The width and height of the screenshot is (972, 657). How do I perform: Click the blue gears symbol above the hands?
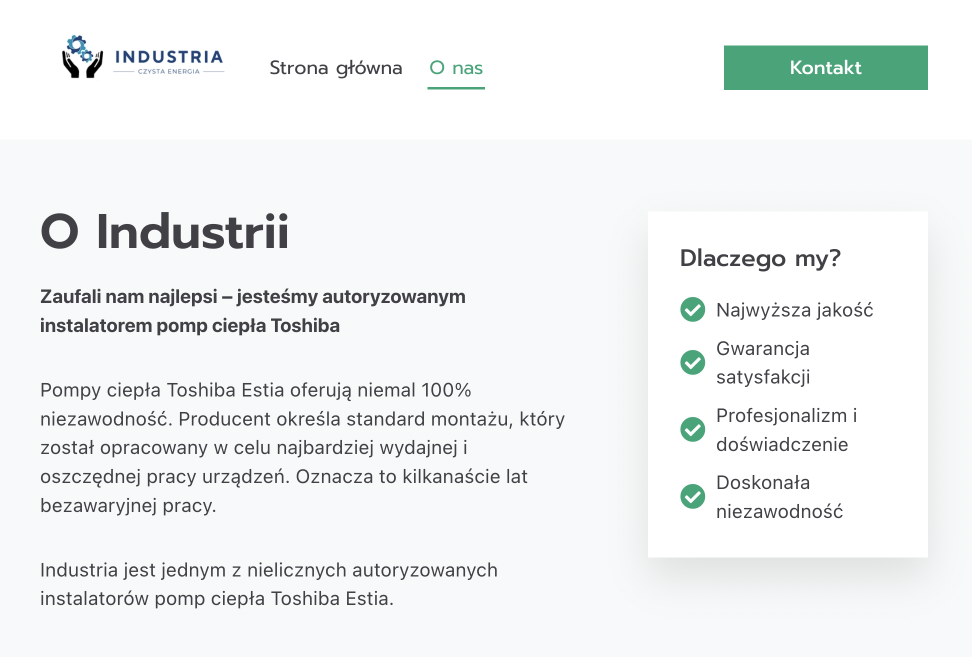[80, 47]
